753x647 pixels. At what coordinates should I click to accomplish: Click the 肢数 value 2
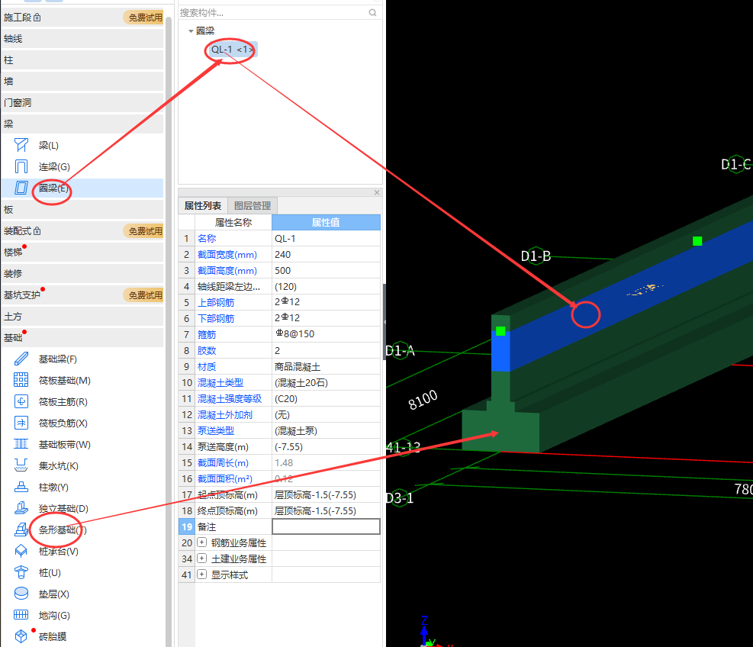[x=326, y=351]
